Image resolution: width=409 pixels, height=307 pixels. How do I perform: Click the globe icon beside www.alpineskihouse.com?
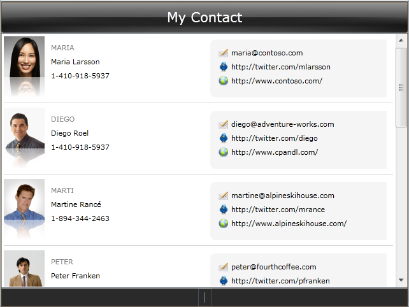click(223, 224)
